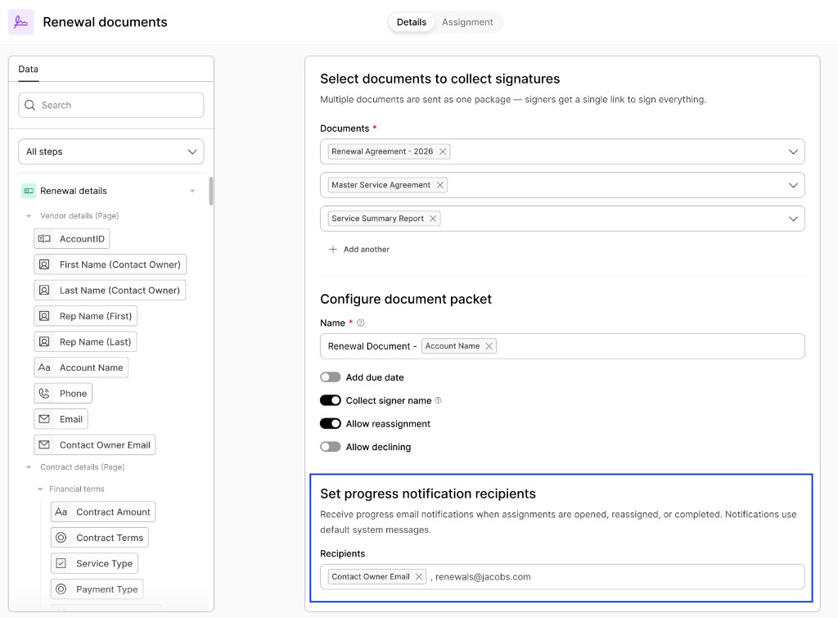Switch to the Details tab
Screen dimensions: 838x618
click(x=412, y=22)
